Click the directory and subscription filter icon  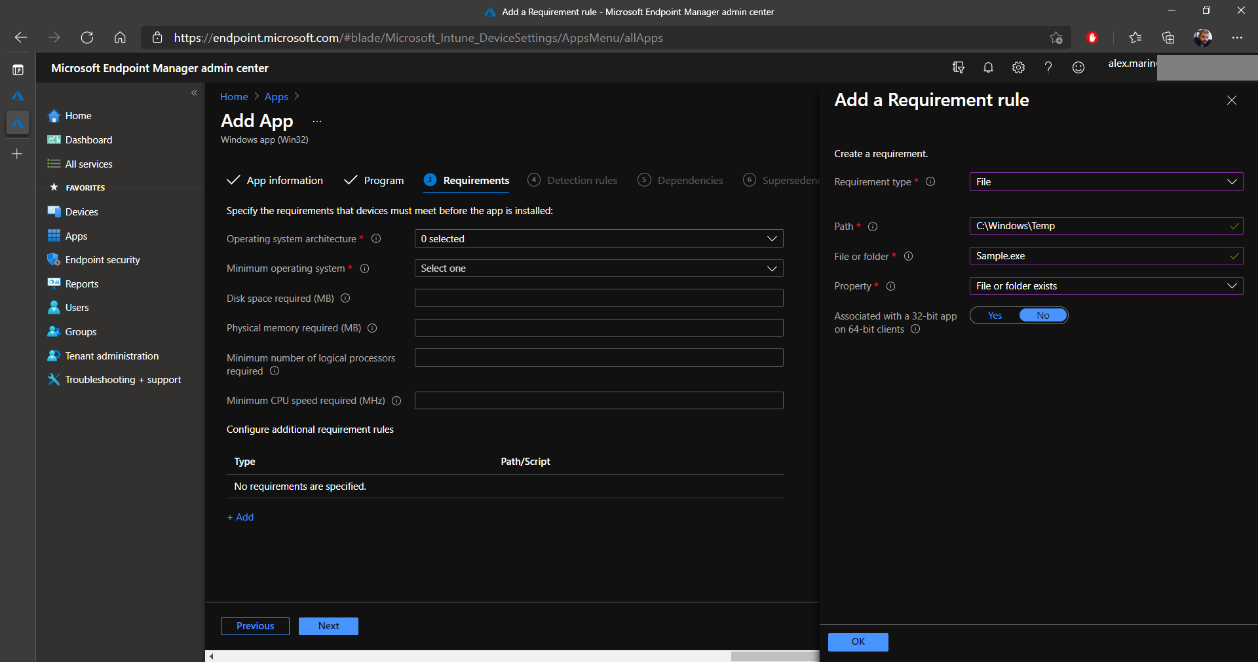pos(958,67)
